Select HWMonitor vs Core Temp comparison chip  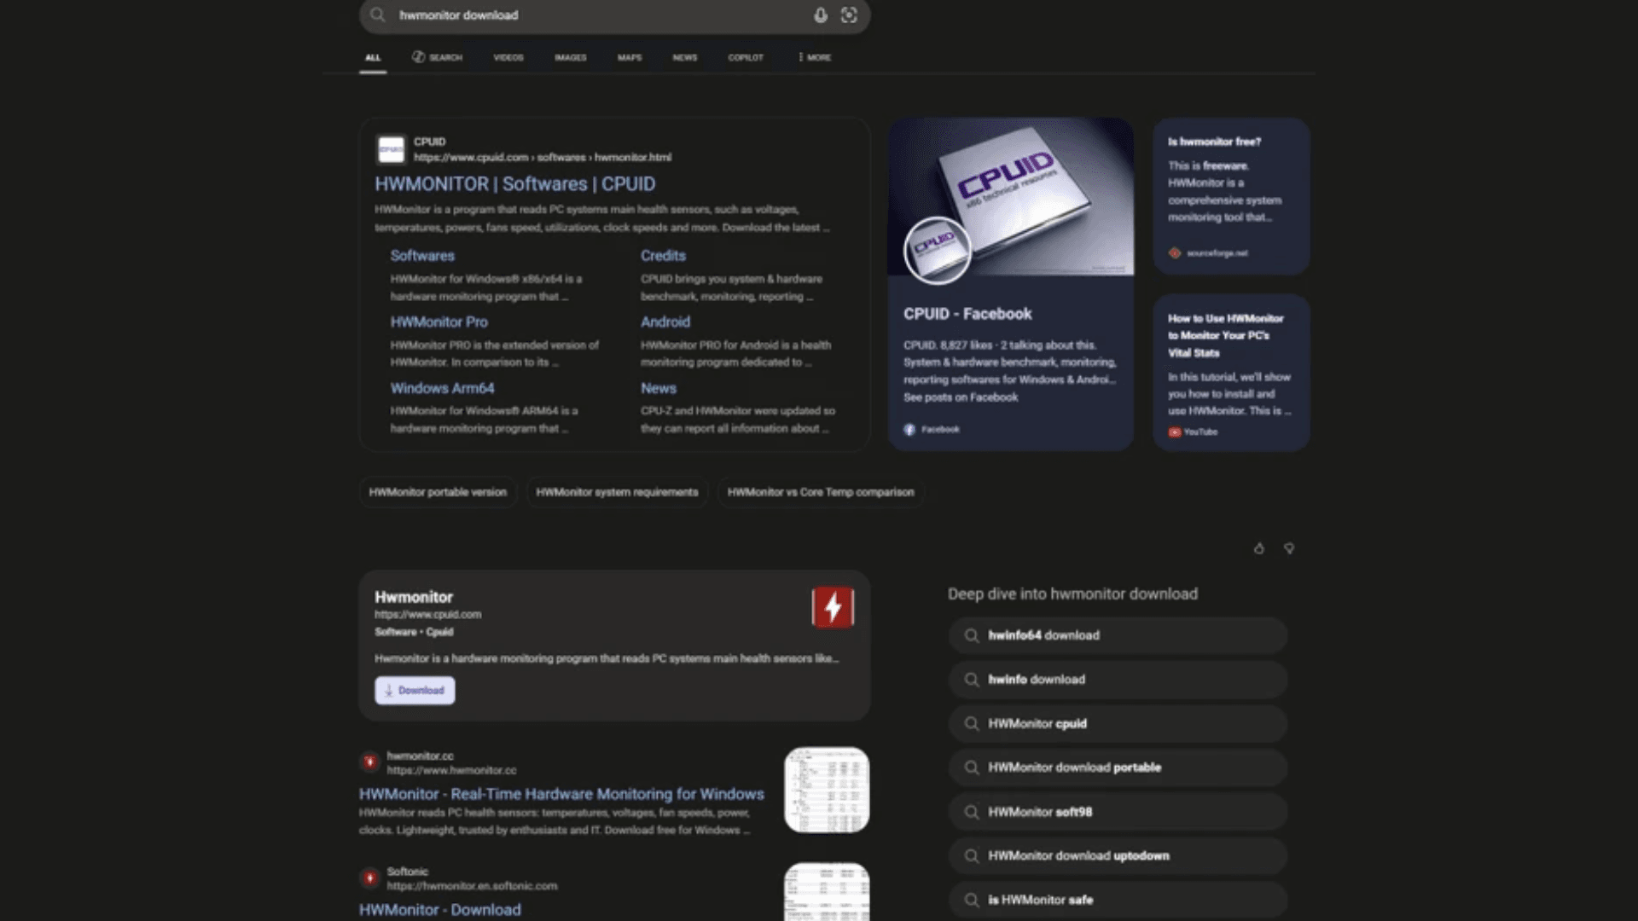821,492
